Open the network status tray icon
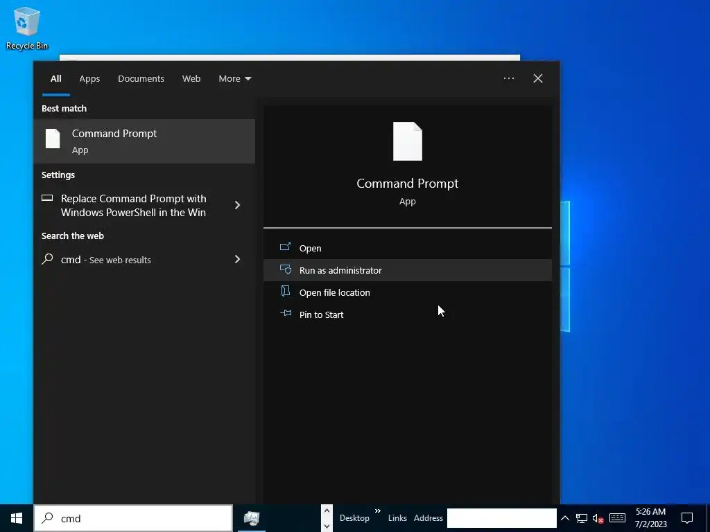The height and width of the screenshot is (532, 710). click(x=582, y=518)
